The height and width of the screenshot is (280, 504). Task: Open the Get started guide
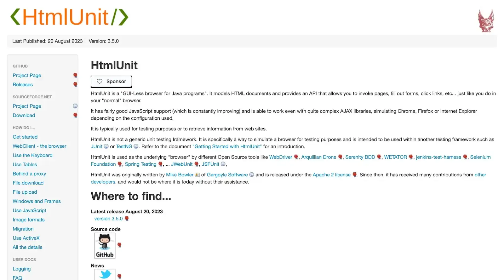click(x=25, y=137)
